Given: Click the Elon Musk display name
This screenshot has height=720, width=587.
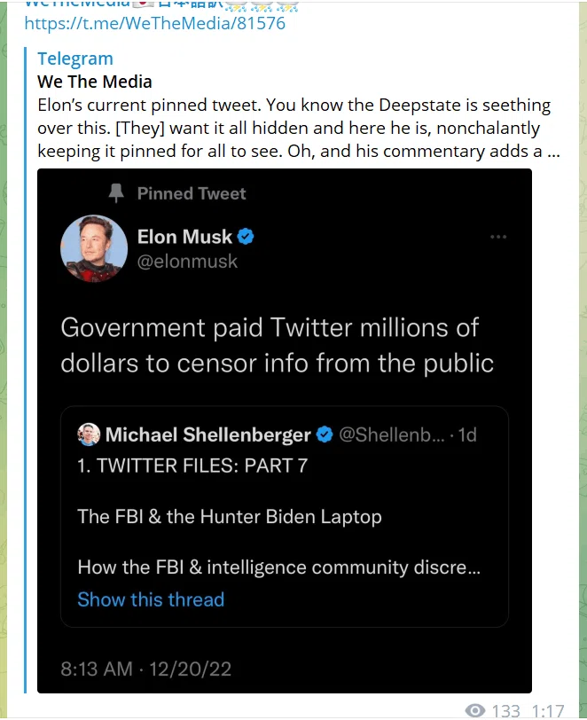Looking at the screenshot, I should [x=184, y=237].
